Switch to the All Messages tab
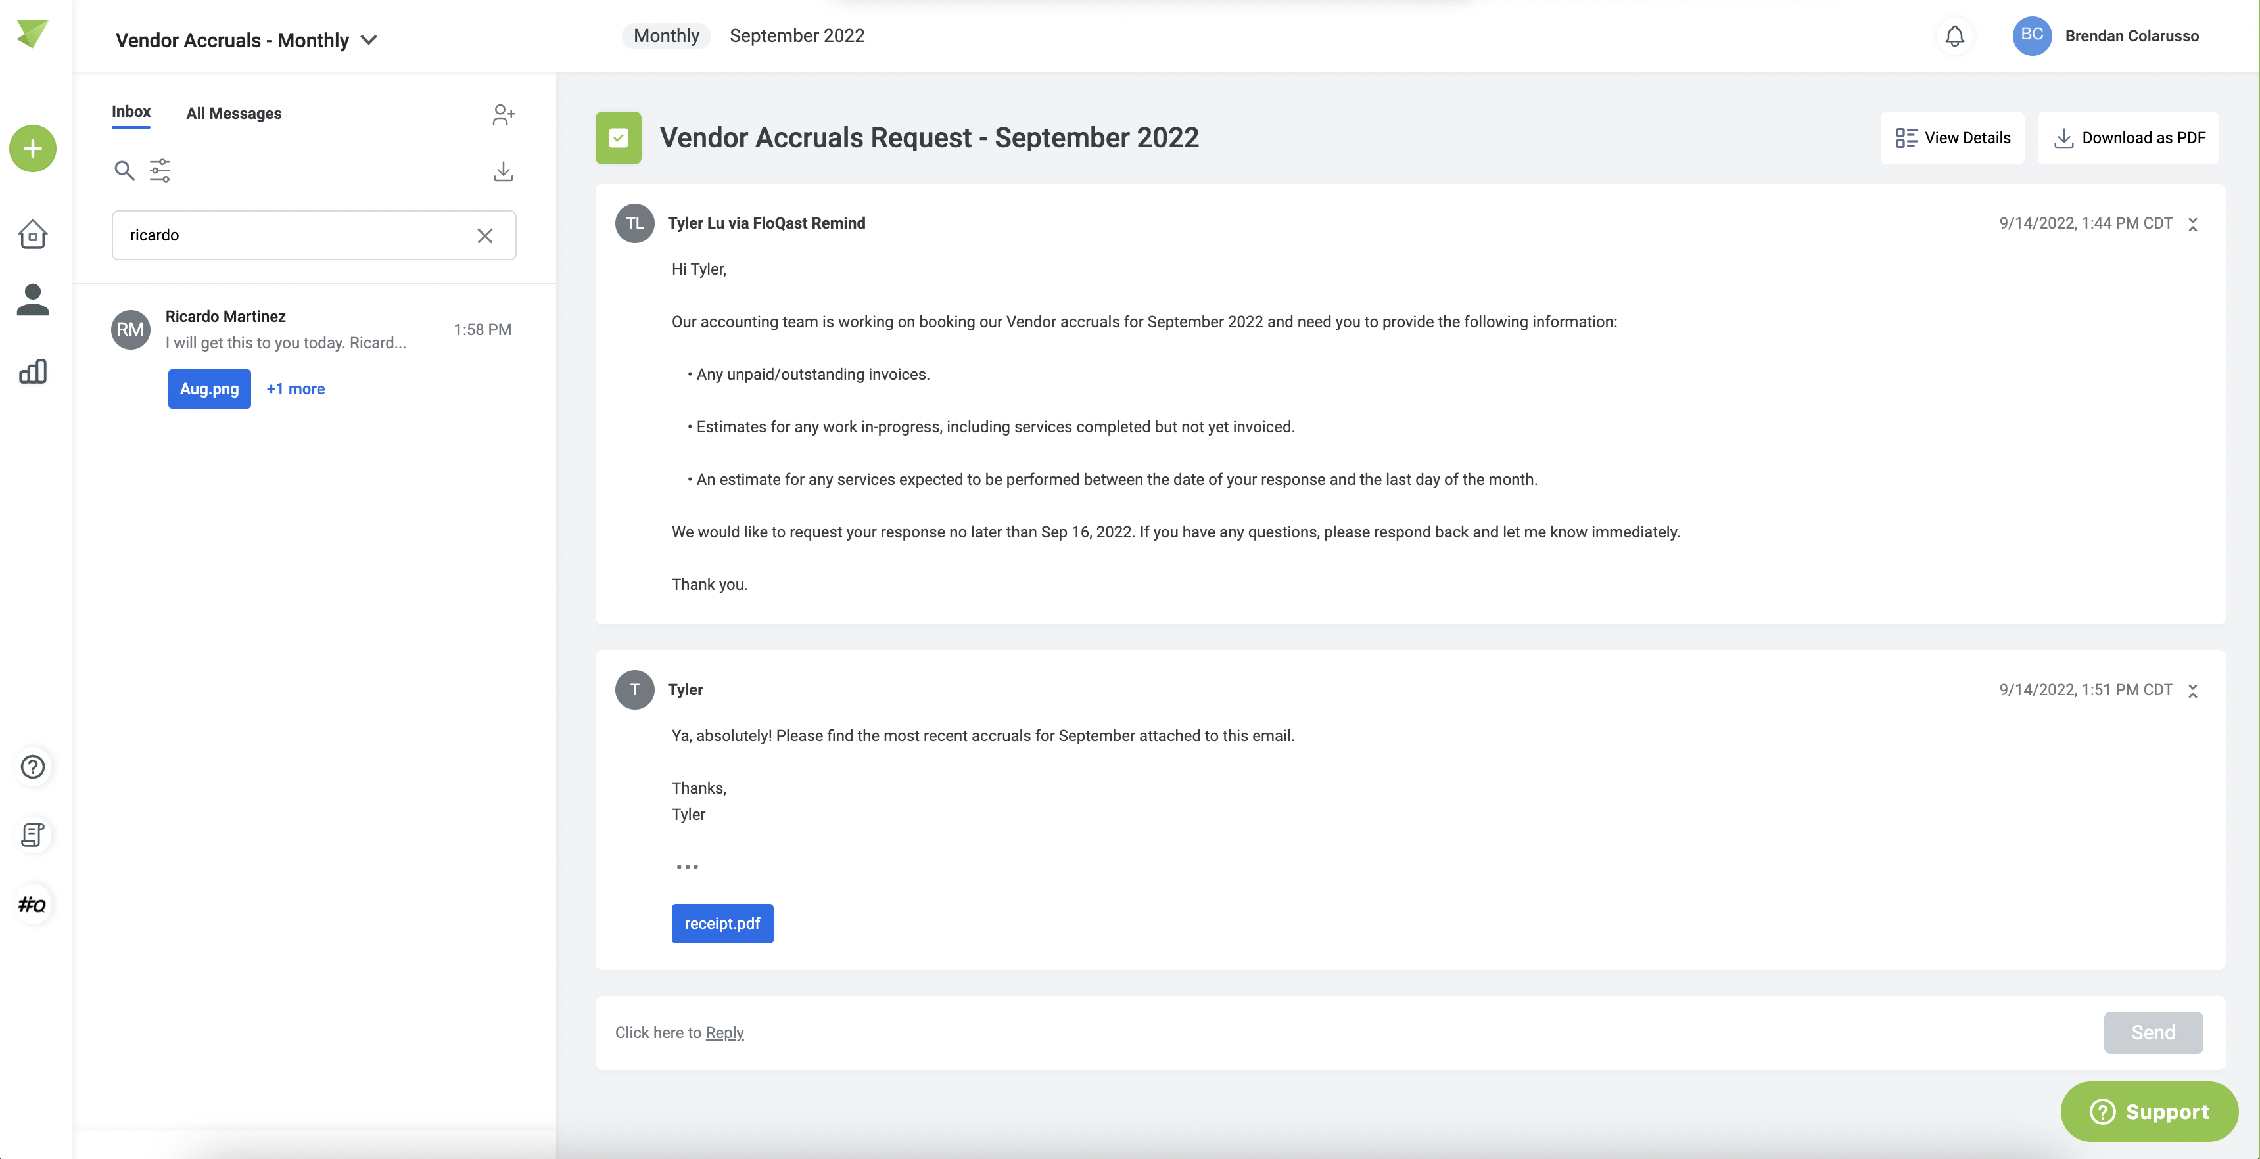 233,113
